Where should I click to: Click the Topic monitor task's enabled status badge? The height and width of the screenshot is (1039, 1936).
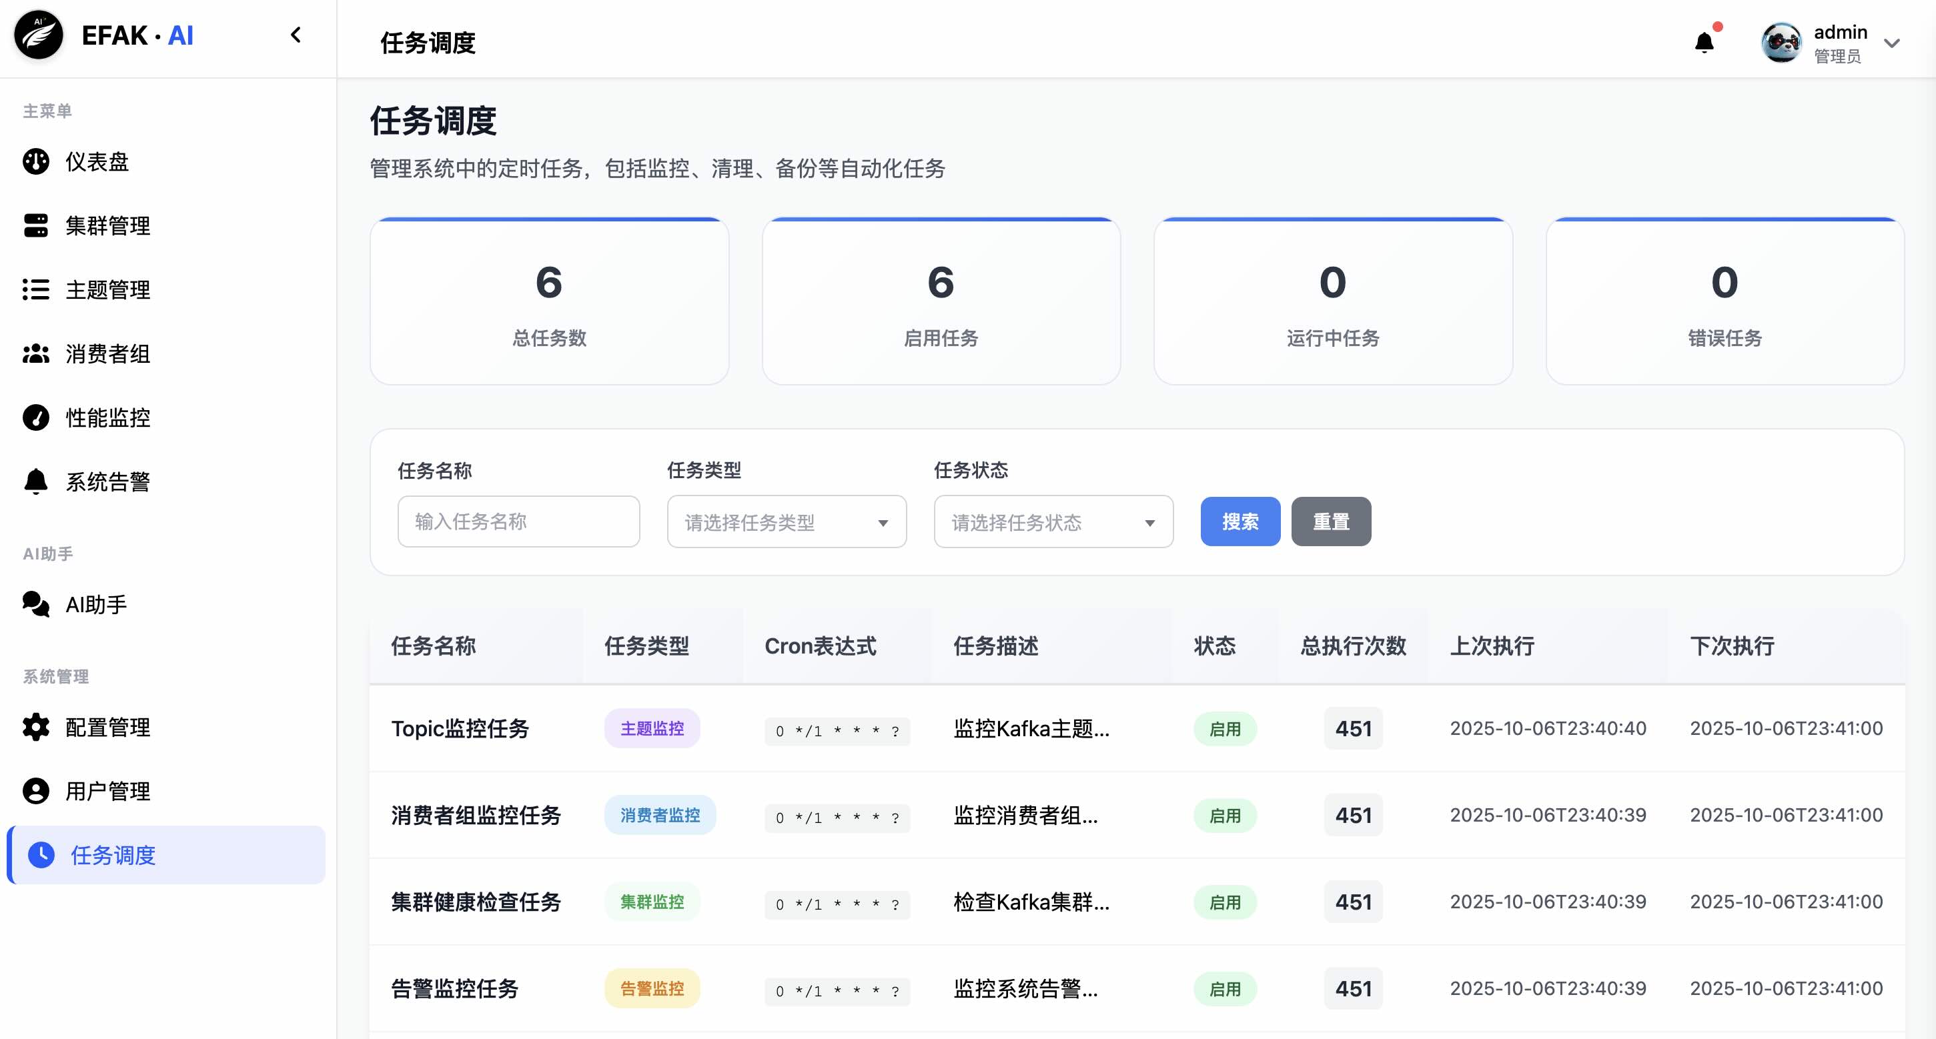click(x=1224, y=728)
